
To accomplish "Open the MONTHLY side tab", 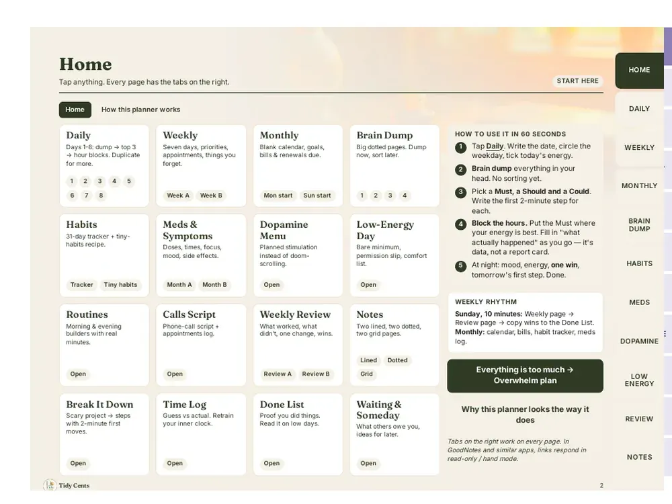I will point(639,186).
